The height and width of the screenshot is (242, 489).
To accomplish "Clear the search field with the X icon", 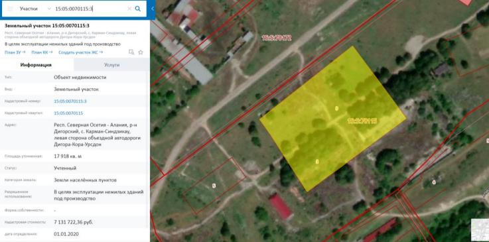I will (x=129, y=9).
